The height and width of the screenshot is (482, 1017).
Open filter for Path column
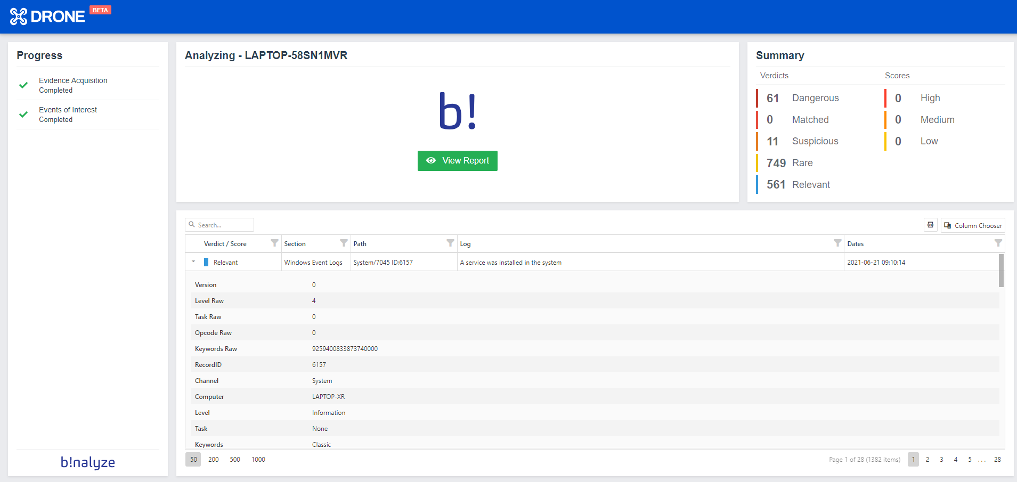click(450, 243)
